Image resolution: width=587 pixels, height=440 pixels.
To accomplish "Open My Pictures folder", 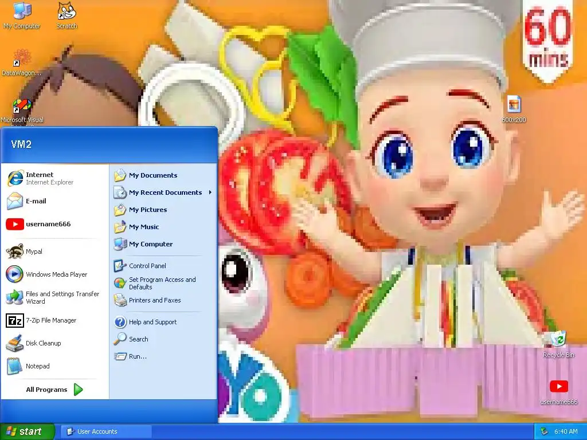I will click(163, 210).
